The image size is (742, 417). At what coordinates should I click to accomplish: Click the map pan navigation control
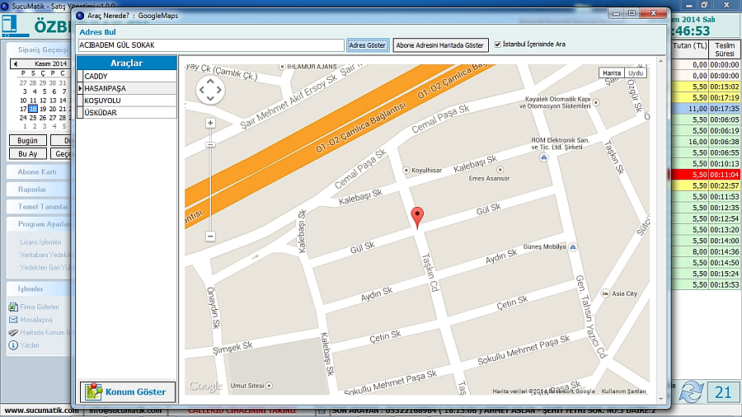point(210,89)
